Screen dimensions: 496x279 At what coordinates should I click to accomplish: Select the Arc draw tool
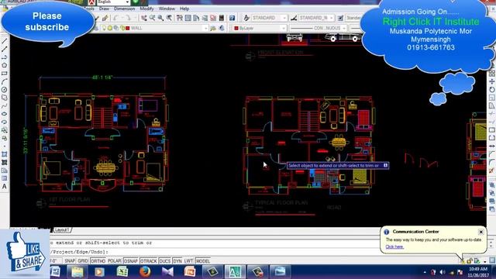click(4, 81)
